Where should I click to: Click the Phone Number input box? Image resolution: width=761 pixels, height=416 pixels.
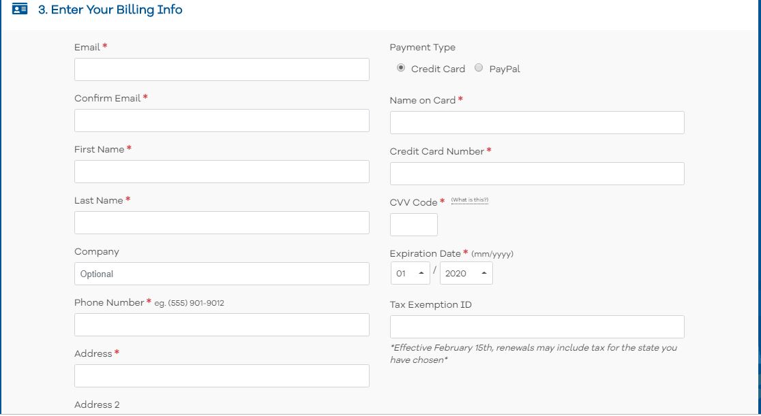pos(222,325)
